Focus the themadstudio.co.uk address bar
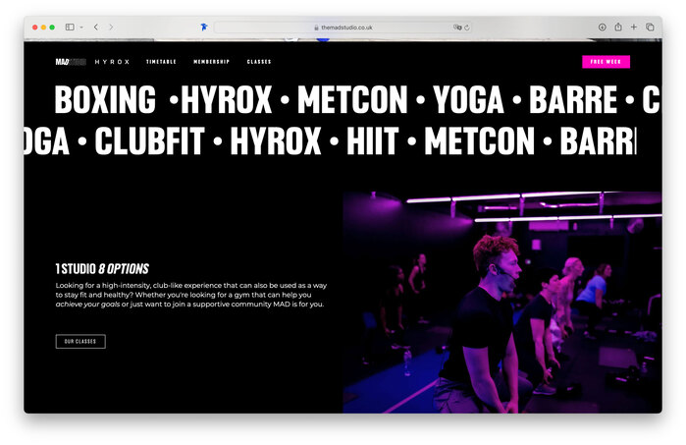The image size is (686, 445). tap(343, 28)
